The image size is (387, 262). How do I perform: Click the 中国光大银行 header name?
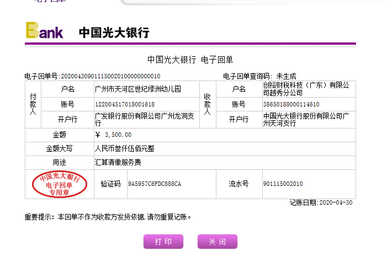click(114, 33)
